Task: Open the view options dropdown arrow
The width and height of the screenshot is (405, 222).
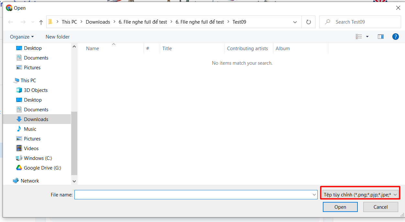Action: coord(367,37)
